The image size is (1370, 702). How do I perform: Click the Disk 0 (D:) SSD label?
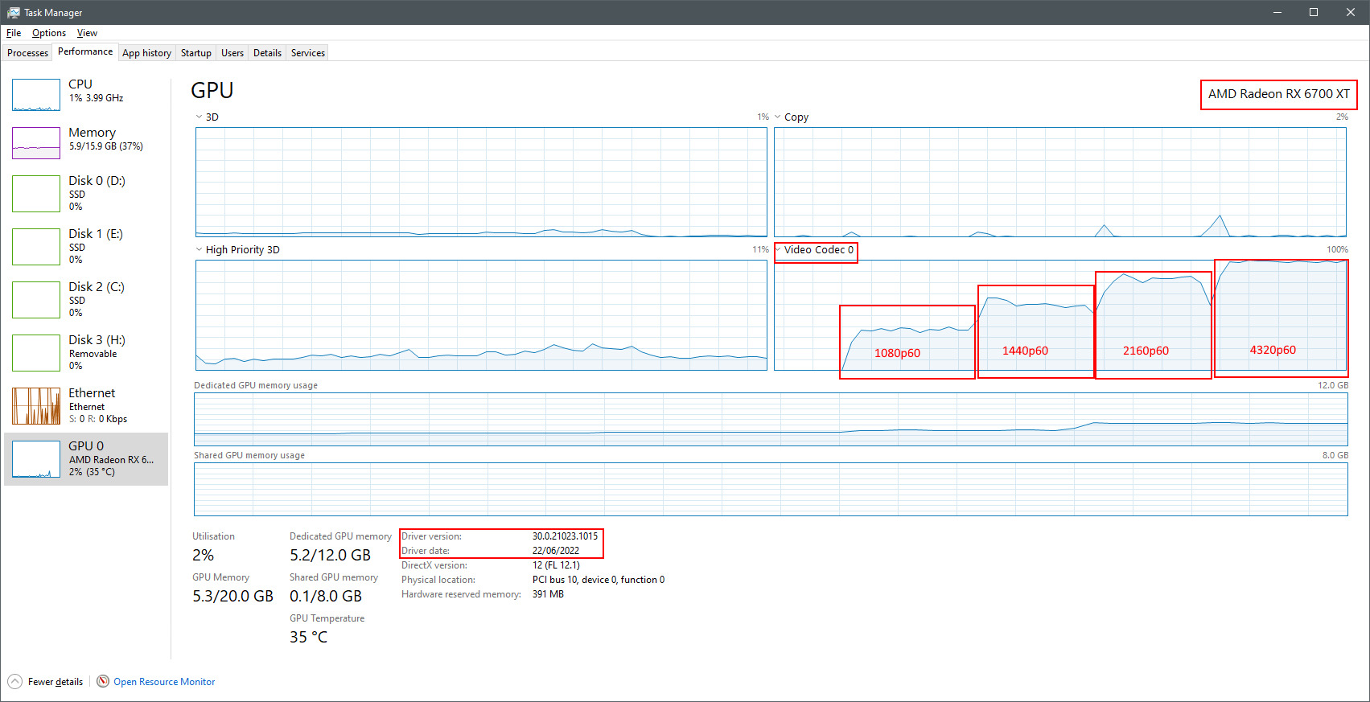point(76,195)
